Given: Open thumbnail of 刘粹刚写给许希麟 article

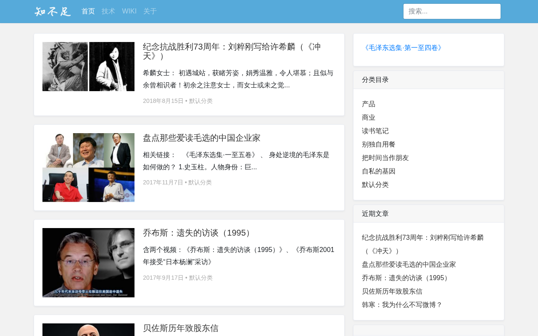Looking at the screenshot, I should coord(88,66).
